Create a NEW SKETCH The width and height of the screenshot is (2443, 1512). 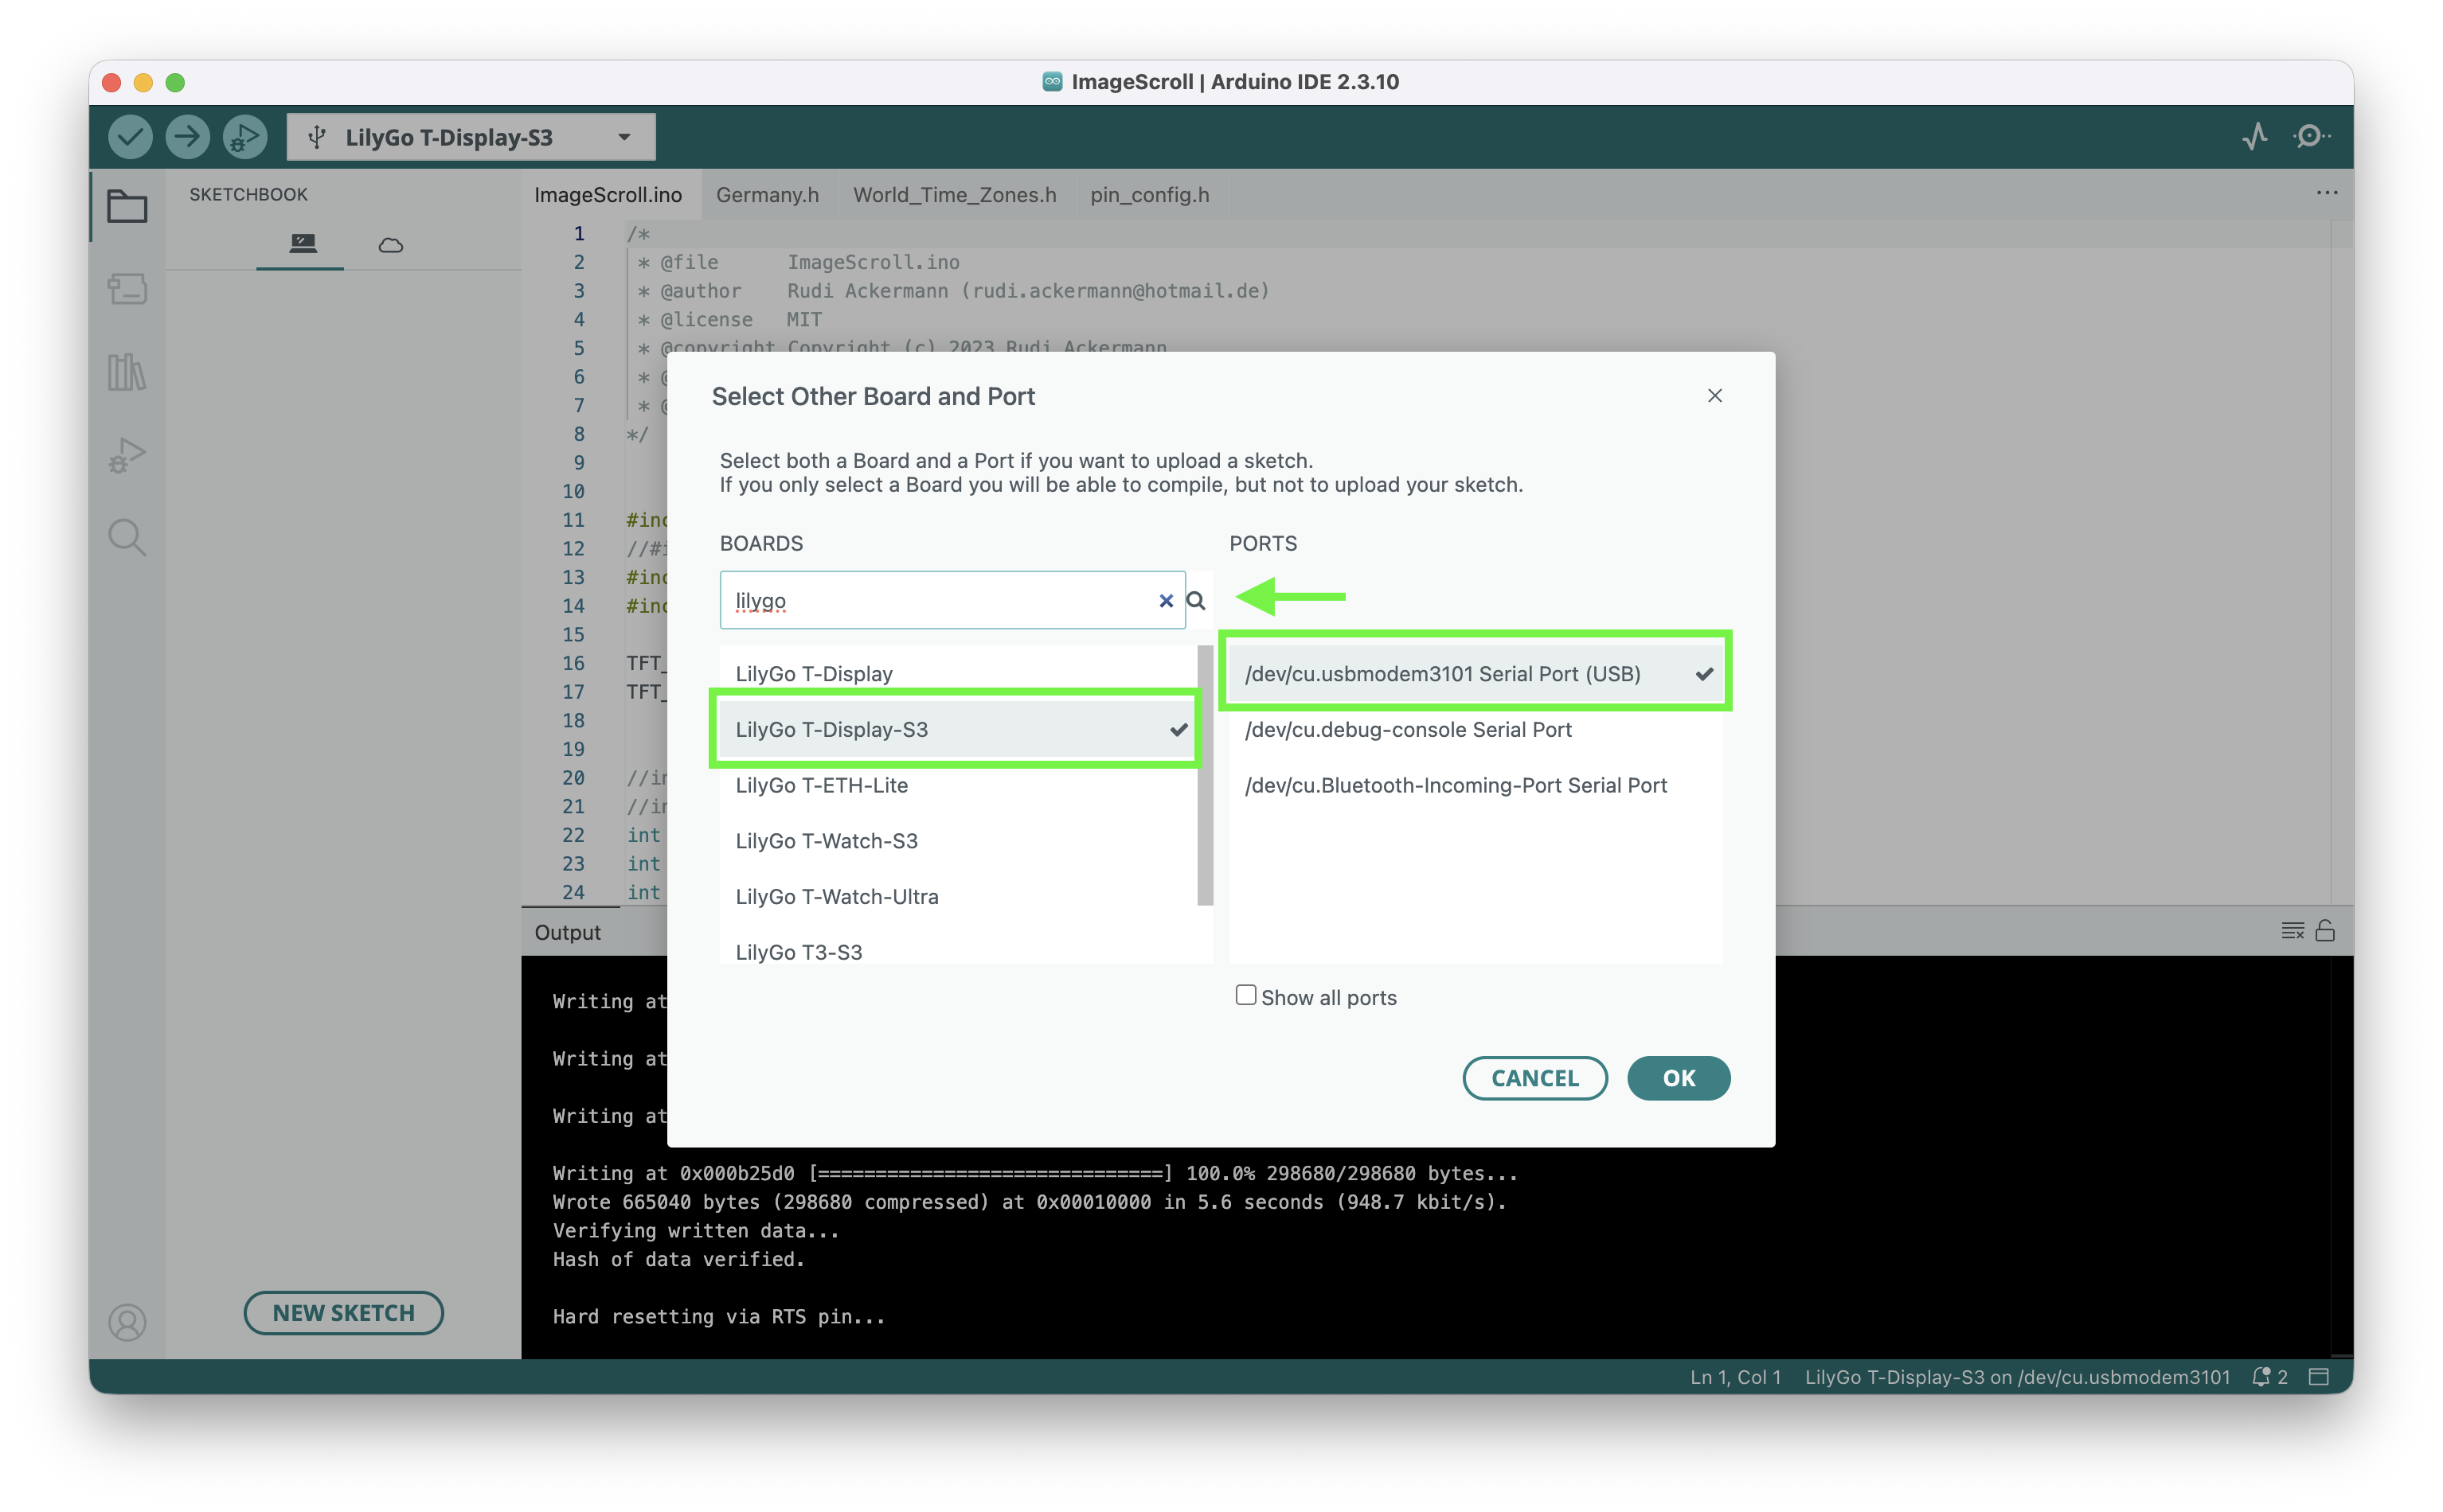point(343,1313)
